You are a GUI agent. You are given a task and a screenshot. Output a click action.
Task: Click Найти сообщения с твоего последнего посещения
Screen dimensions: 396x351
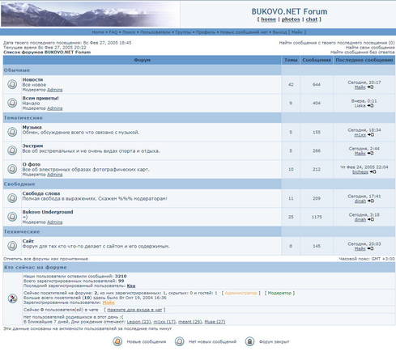[x=337, y=43]
